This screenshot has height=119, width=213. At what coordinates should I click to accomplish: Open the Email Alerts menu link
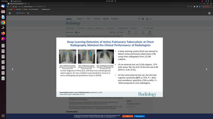point(115,19)
